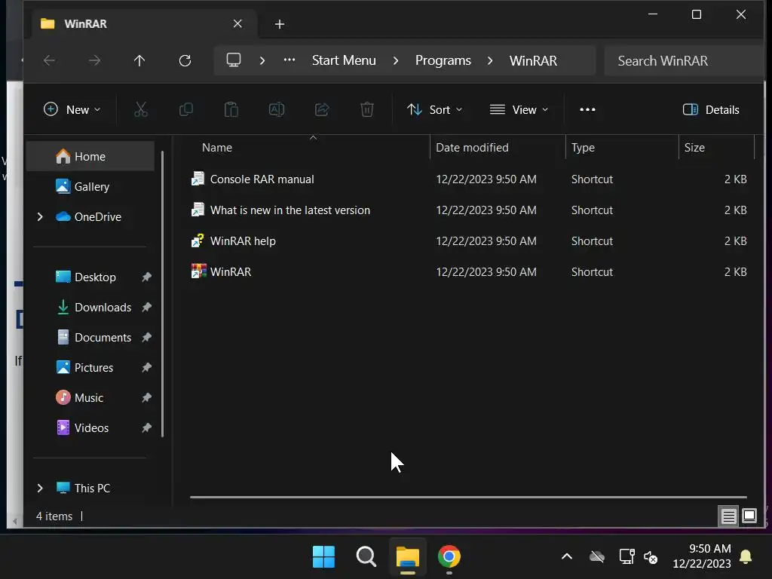The height and width of the screenshot is (579, 772).
Task: Click the notification bell icon
Action: (x=746, y=557)
